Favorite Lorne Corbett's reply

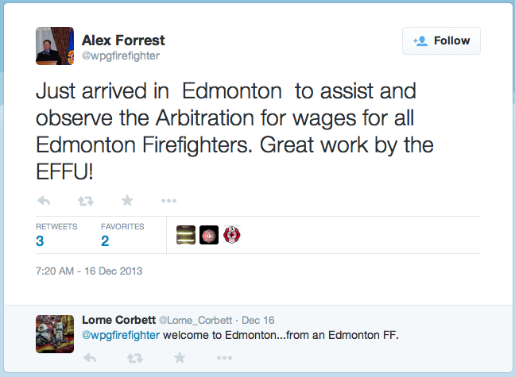click(x=180, y=357)
